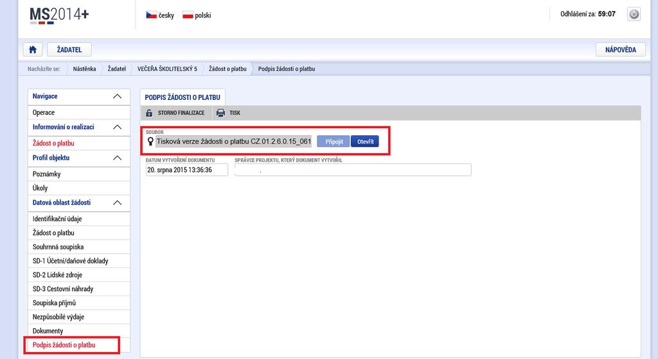The height and width of the screenshot is (359, 658).
Task: Click the Odhlášení za countdown timer text
Action: click(x=587, y=14)
